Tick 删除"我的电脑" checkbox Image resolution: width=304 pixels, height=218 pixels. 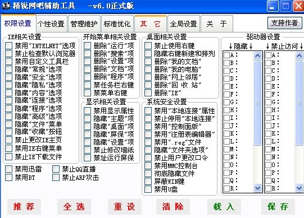(148, 69)
